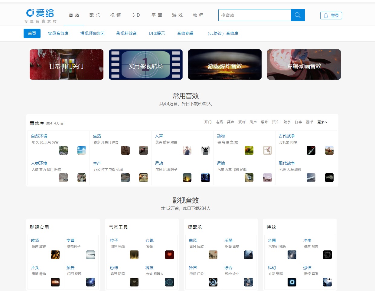
Task: Click the 自然环境 category link
Action: coord(39,136)
